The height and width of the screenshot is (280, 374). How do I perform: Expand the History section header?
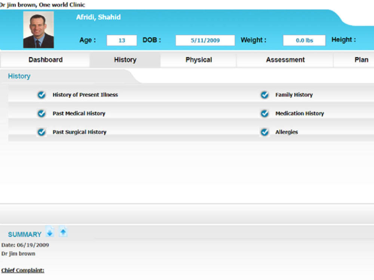[x=19, y=76]
